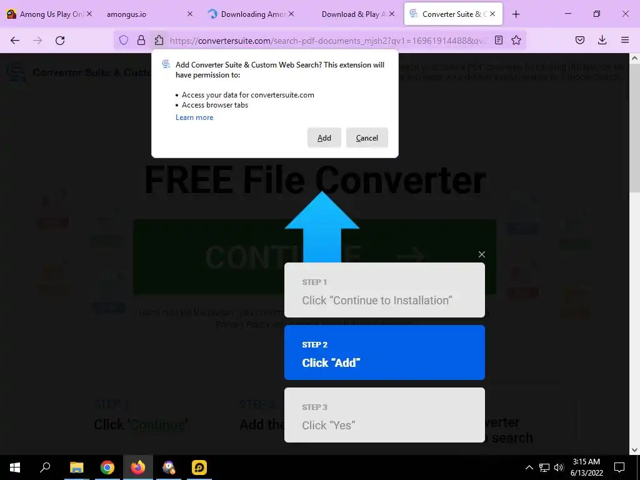
Task: Open the volume control
Action: point(559,467)
